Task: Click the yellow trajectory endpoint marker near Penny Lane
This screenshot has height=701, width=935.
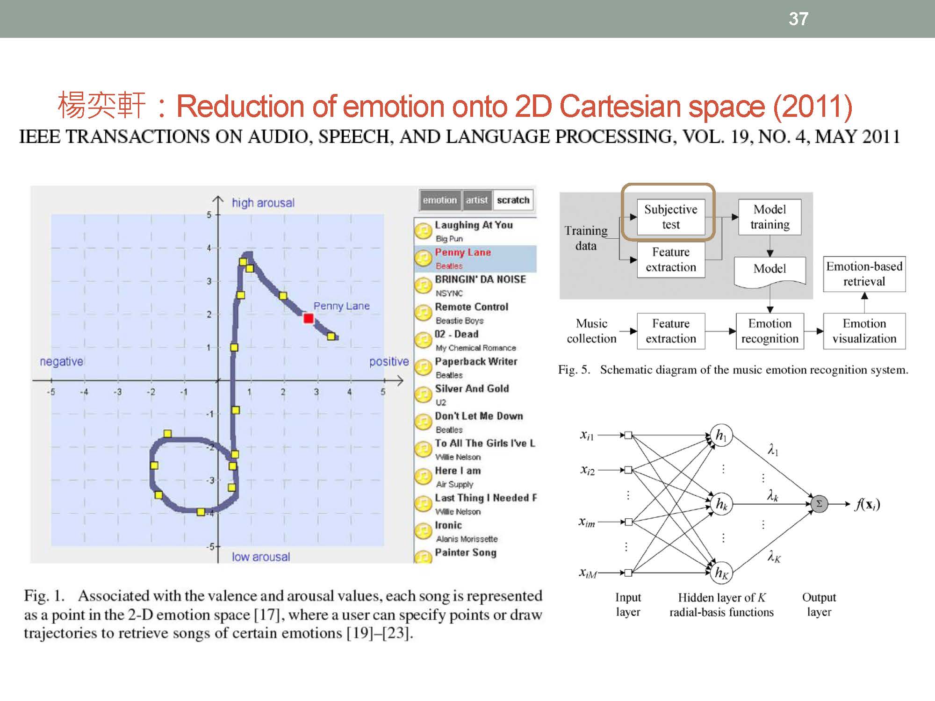Action: coord(331,336)
